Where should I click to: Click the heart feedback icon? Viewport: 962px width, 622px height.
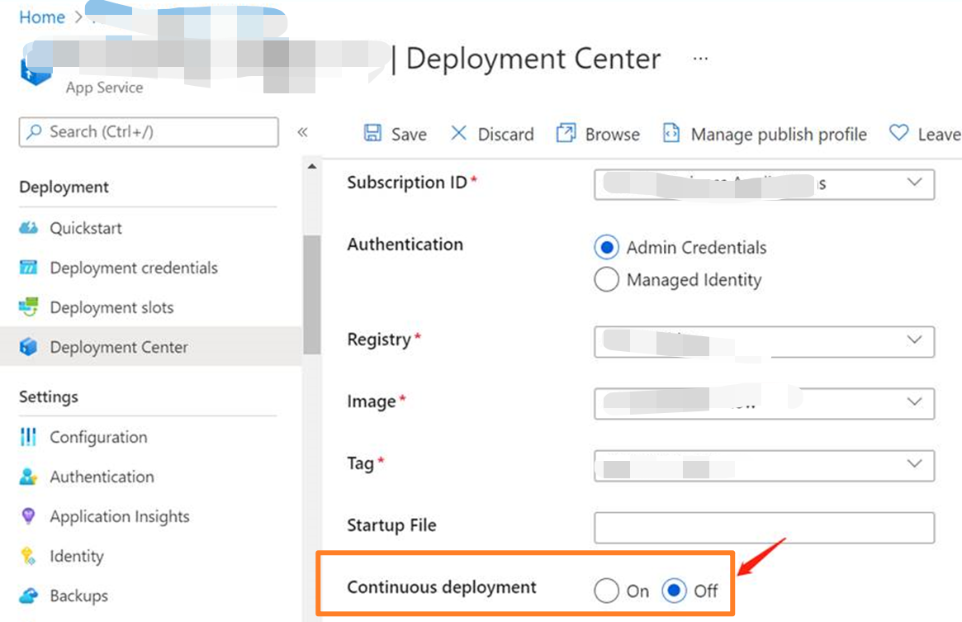[x=898, y=133]
